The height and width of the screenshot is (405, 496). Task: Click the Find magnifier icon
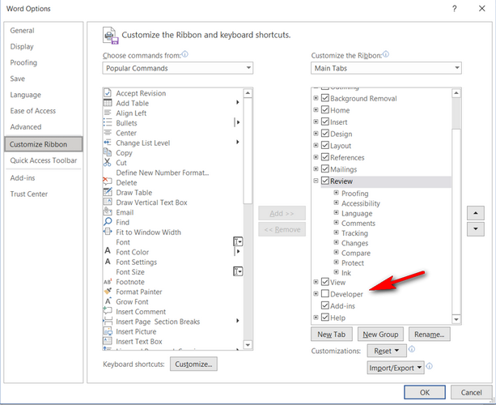tap(108, 222)
